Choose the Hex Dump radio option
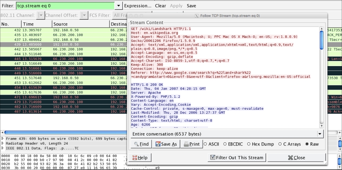 pos(249,144)
